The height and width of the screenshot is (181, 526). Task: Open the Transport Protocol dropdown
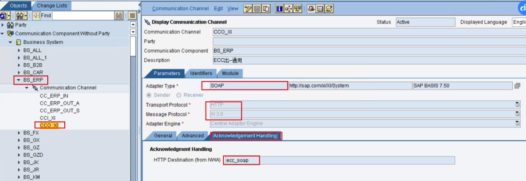(518, 105)
